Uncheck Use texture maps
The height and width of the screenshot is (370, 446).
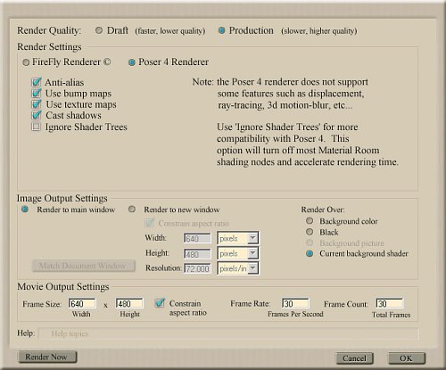tap(36, 104)
